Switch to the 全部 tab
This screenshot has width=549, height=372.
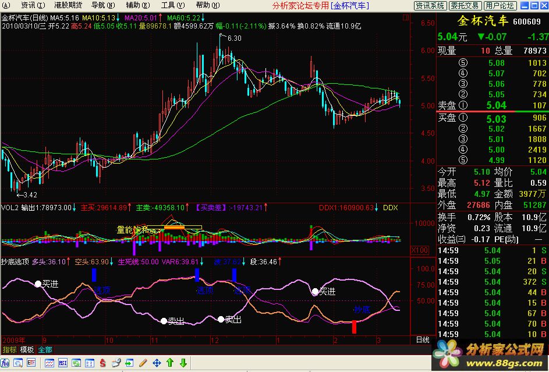pos(45,350)
